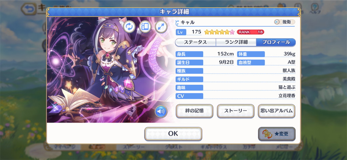
Task: Confirm with the OK button
Action: click(x=173, y=134)
